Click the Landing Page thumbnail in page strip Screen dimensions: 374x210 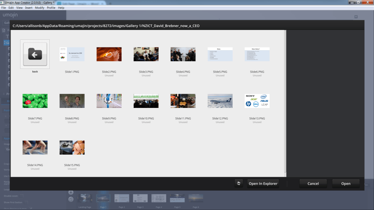[85, 198]
